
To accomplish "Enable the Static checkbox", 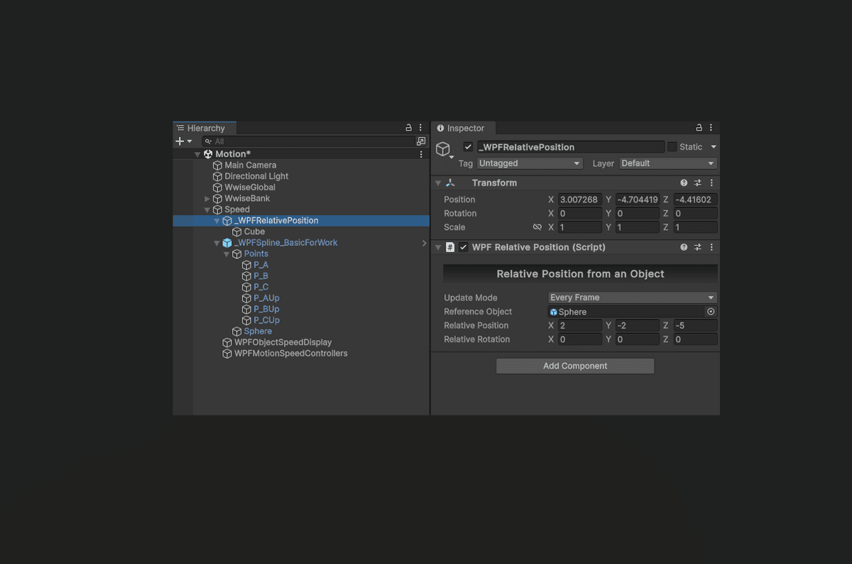I will click(x=672, y=147).
